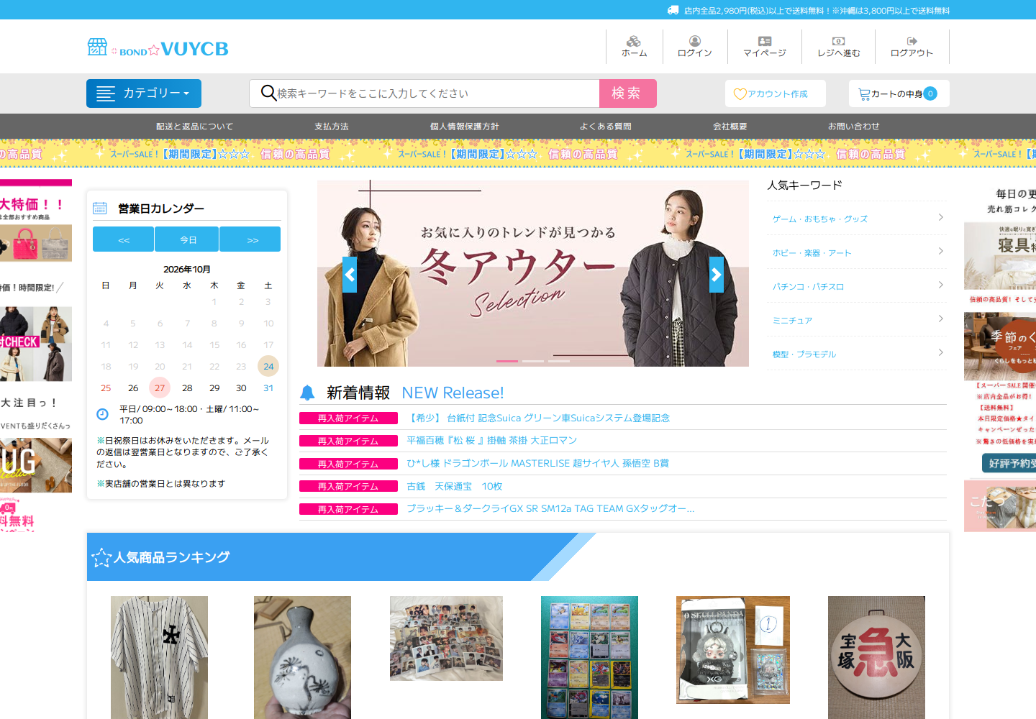Go to next month in calendar
This screenshot has height=719, width=1036.
pyautogui.click(x=250, y=239)
